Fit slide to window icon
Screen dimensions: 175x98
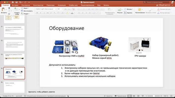pyautogui.click(x=171, y=96)
